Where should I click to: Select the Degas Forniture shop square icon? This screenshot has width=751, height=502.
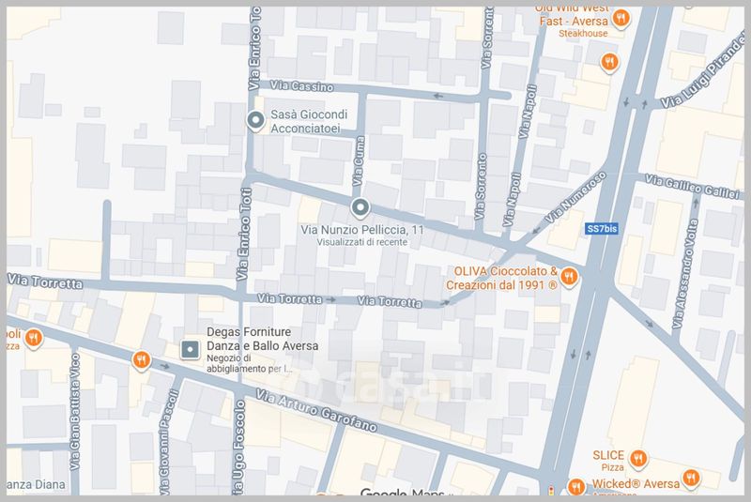(191, 349)
